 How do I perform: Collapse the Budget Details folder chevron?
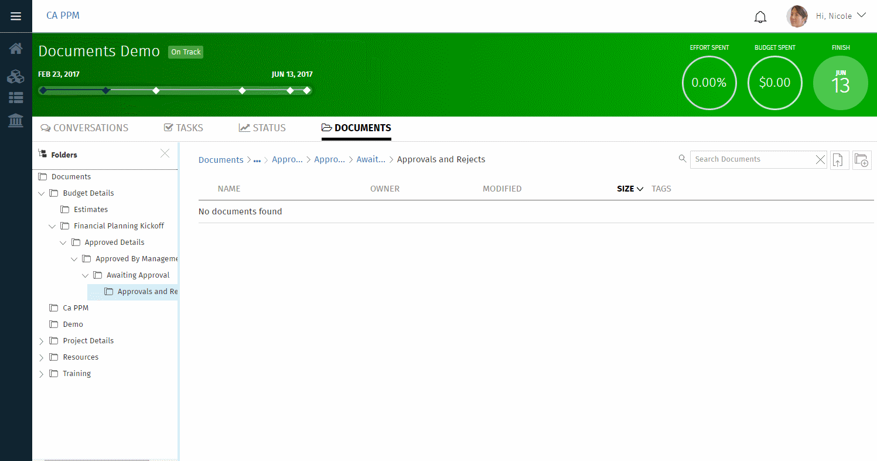click(41, 193)
